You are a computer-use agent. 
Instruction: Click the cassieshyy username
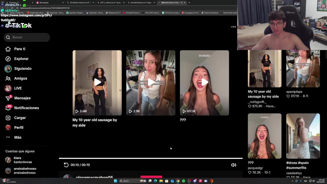tap(294, 173)
